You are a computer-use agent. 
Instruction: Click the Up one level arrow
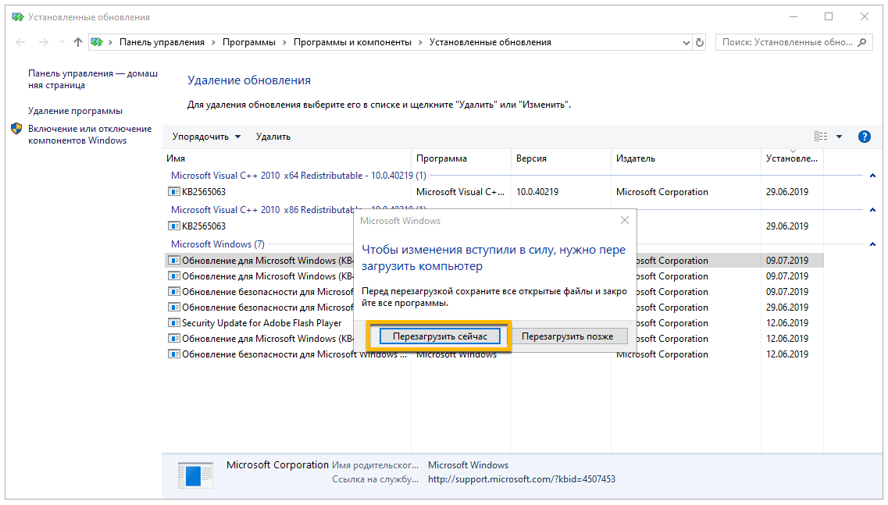[77, 42]
